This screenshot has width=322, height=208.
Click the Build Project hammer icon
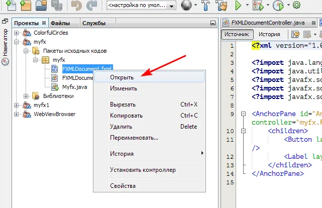tap(206, 5)
